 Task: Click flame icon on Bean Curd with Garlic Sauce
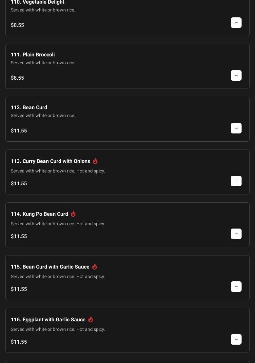click(94, 267)
